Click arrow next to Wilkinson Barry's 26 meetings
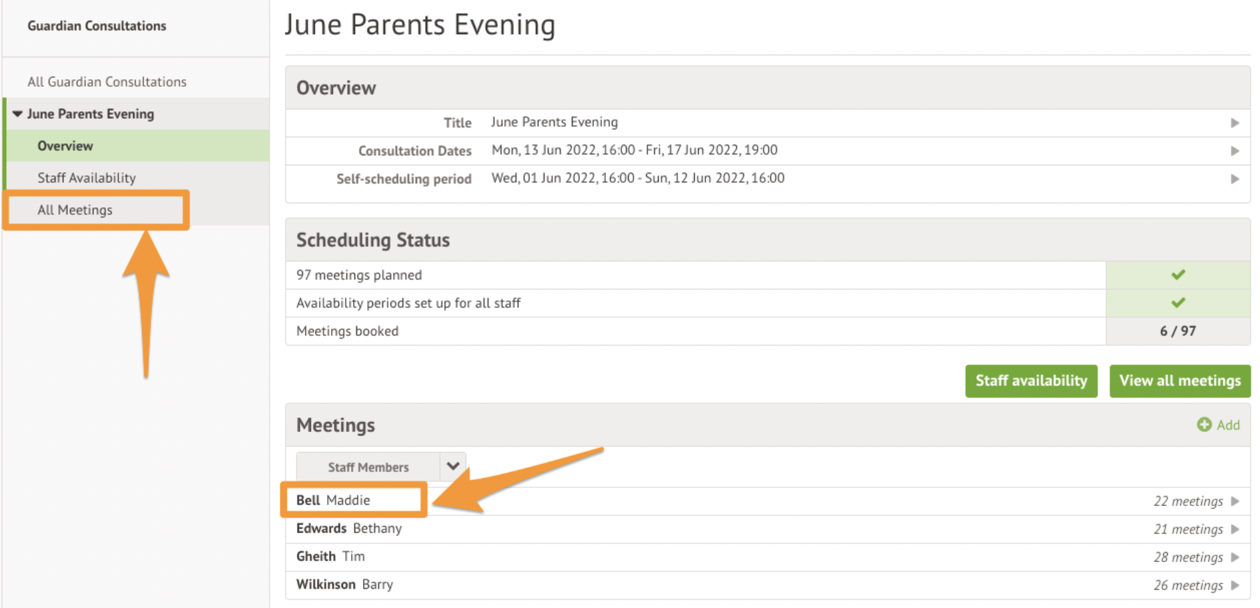Viewport: 1260px width, 608px height. (x=1235, y=585)
